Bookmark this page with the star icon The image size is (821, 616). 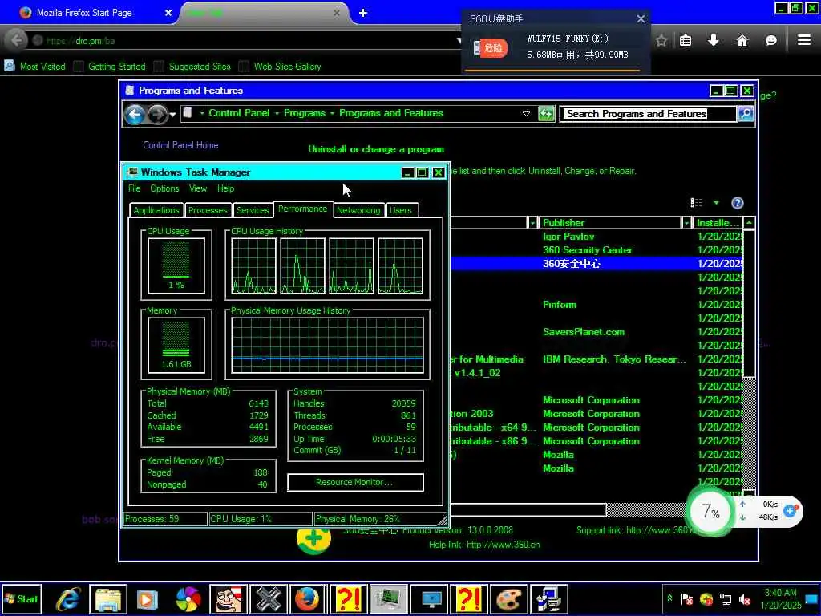click(x=661, y=40)
